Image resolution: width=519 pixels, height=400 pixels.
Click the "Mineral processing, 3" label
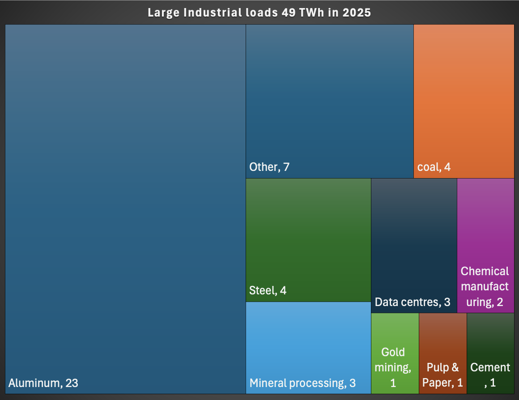[302, 383]
